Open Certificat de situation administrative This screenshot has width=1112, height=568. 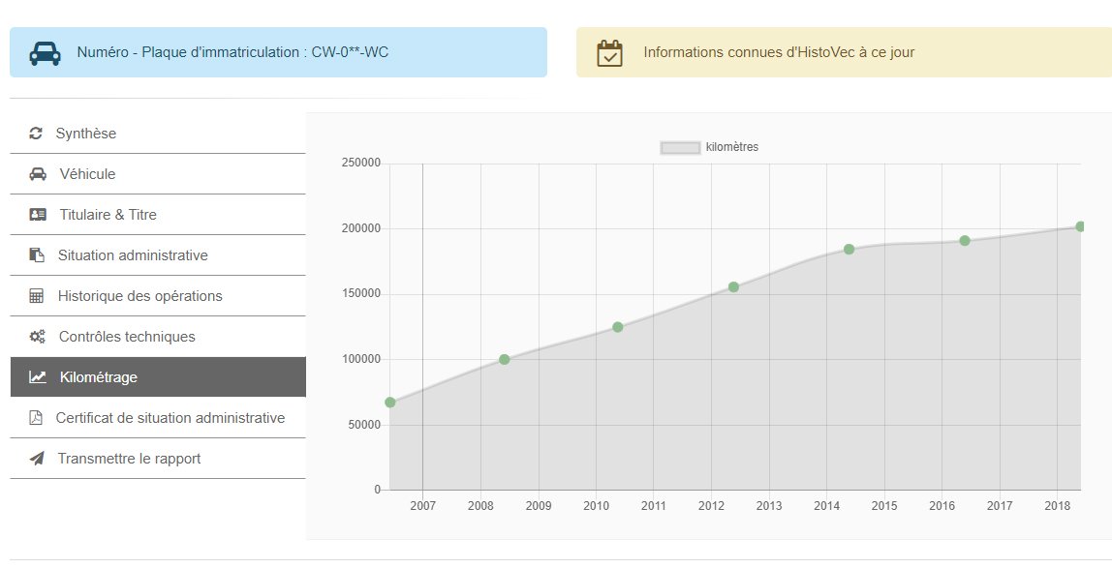coord(158,418)
